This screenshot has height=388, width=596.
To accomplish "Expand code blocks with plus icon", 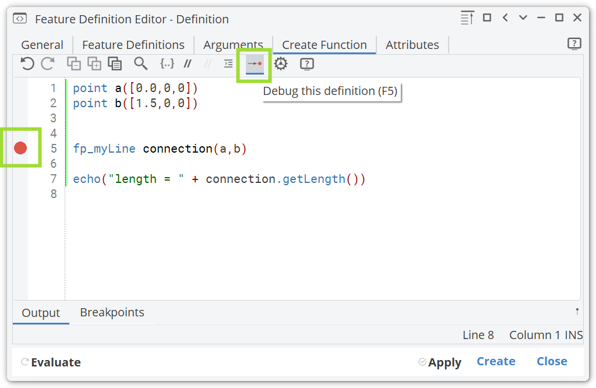I will click(94, 64).
